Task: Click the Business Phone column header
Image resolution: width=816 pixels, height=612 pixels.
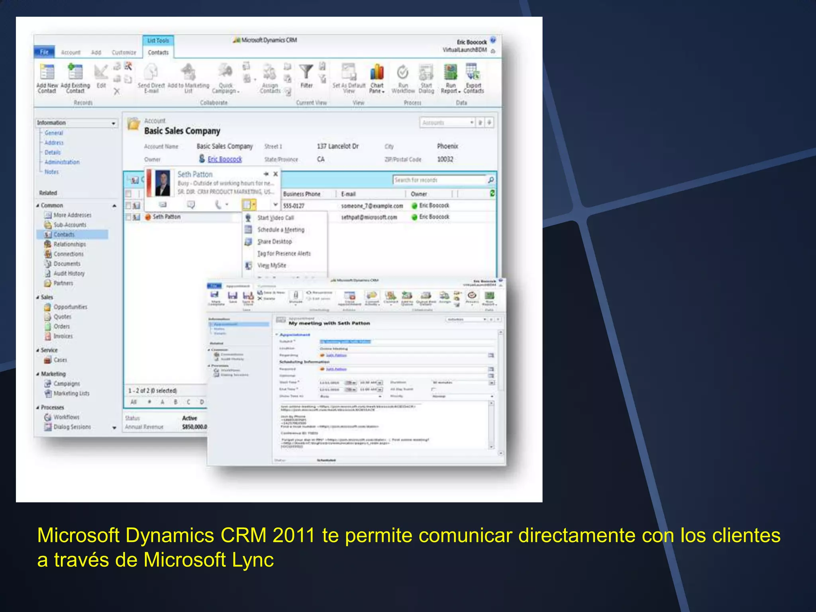Action: point(302,194)
